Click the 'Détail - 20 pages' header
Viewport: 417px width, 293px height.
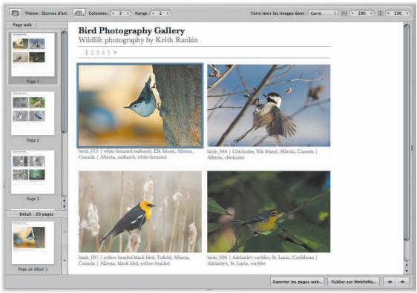point(36,214)
